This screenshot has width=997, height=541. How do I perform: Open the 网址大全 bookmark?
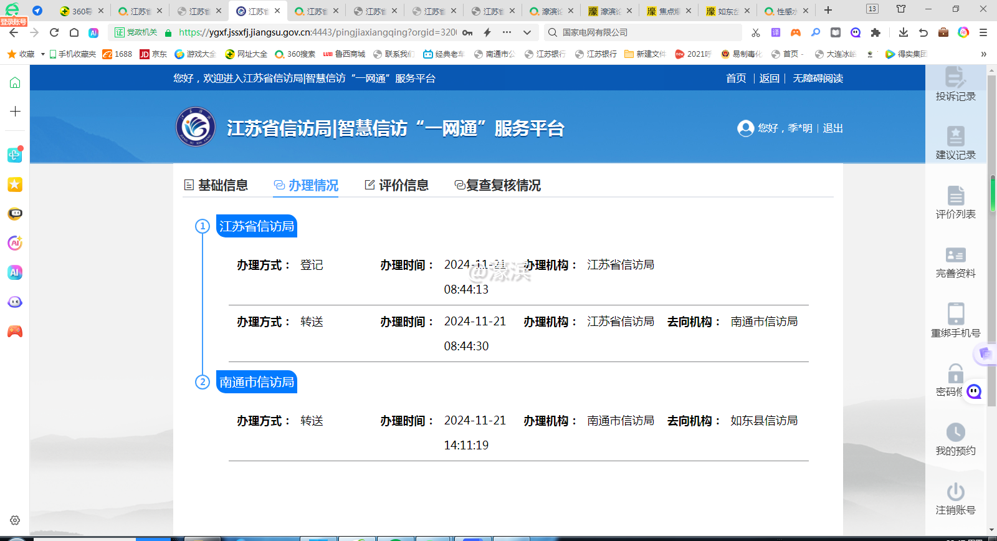246,54
